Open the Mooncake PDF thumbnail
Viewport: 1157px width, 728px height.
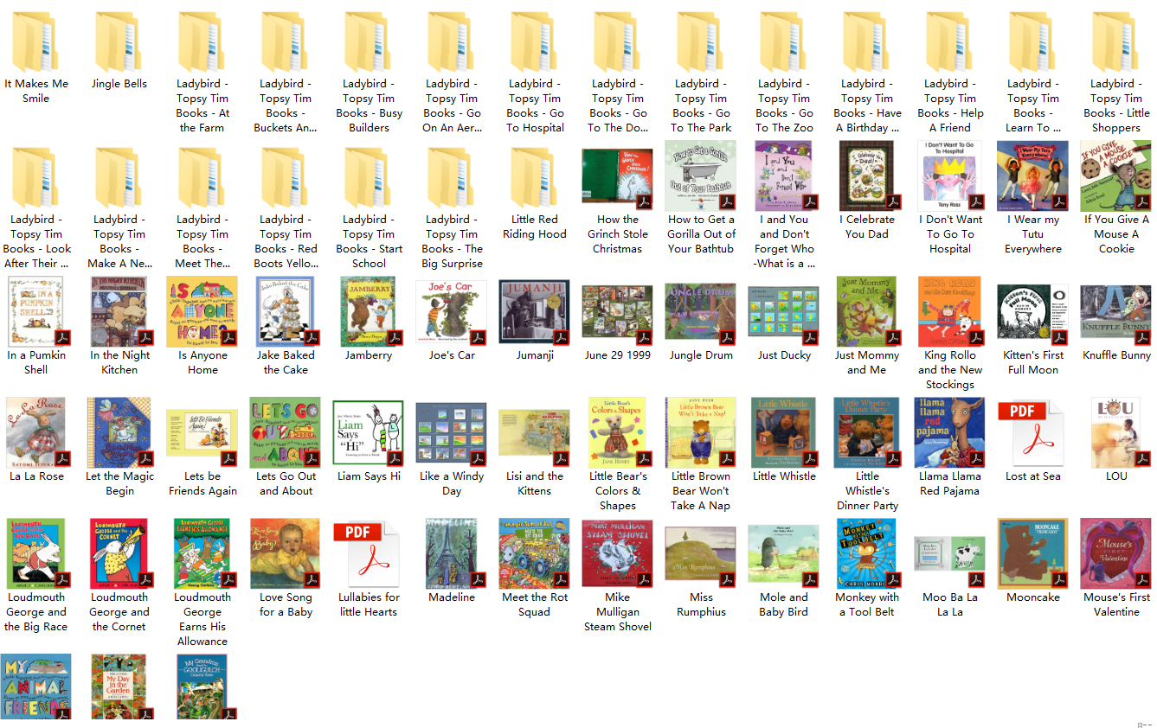(1032, 554)
